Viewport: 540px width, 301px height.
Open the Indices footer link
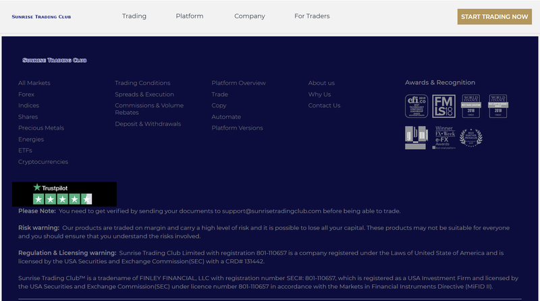point(28,105)
